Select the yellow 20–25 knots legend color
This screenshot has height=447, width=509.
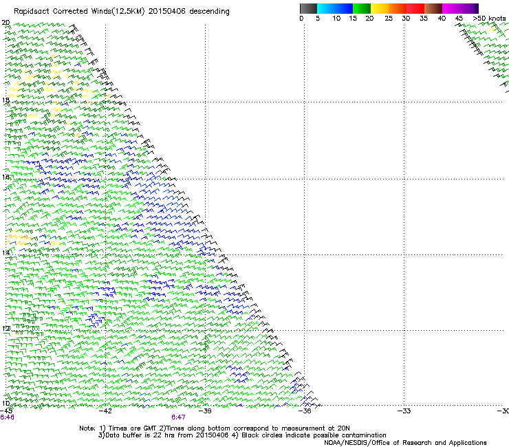[380, 8]
